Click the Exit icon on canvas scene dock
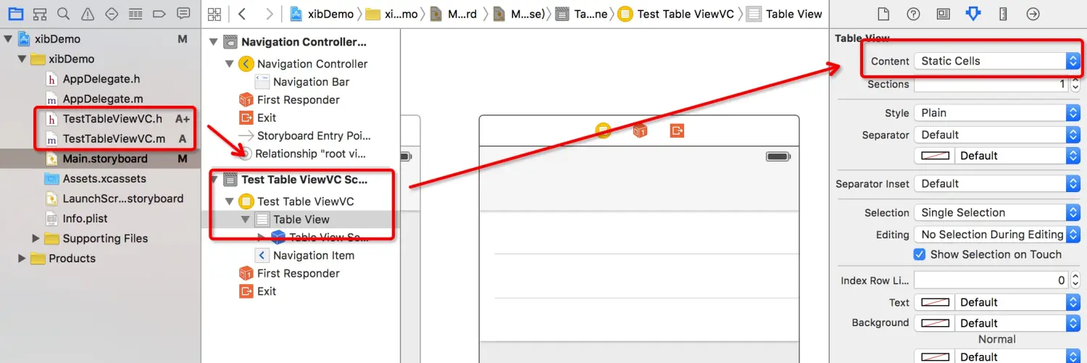Image resolution: width=1087 pixels, height=363 pixels. pyautogui.click(x=677, y=130)
